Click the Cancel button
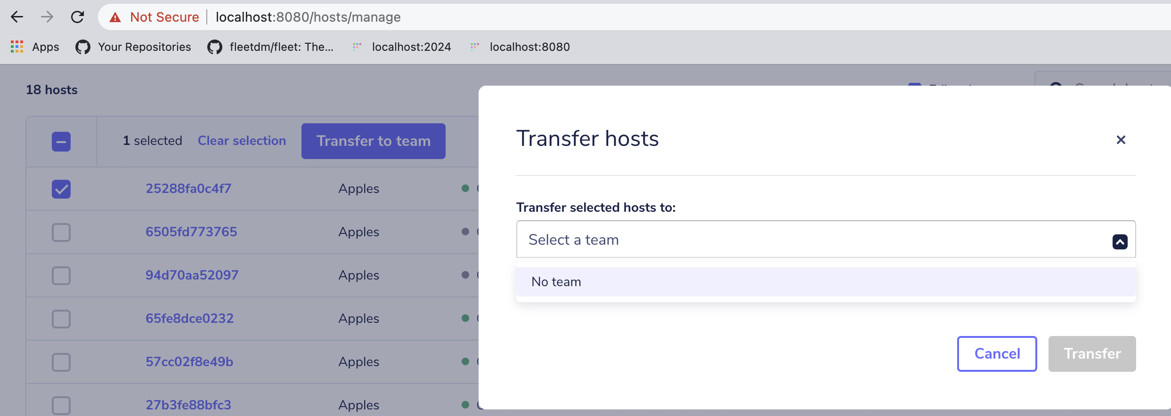Viewport: 1171px width, 416px height. 997,353
